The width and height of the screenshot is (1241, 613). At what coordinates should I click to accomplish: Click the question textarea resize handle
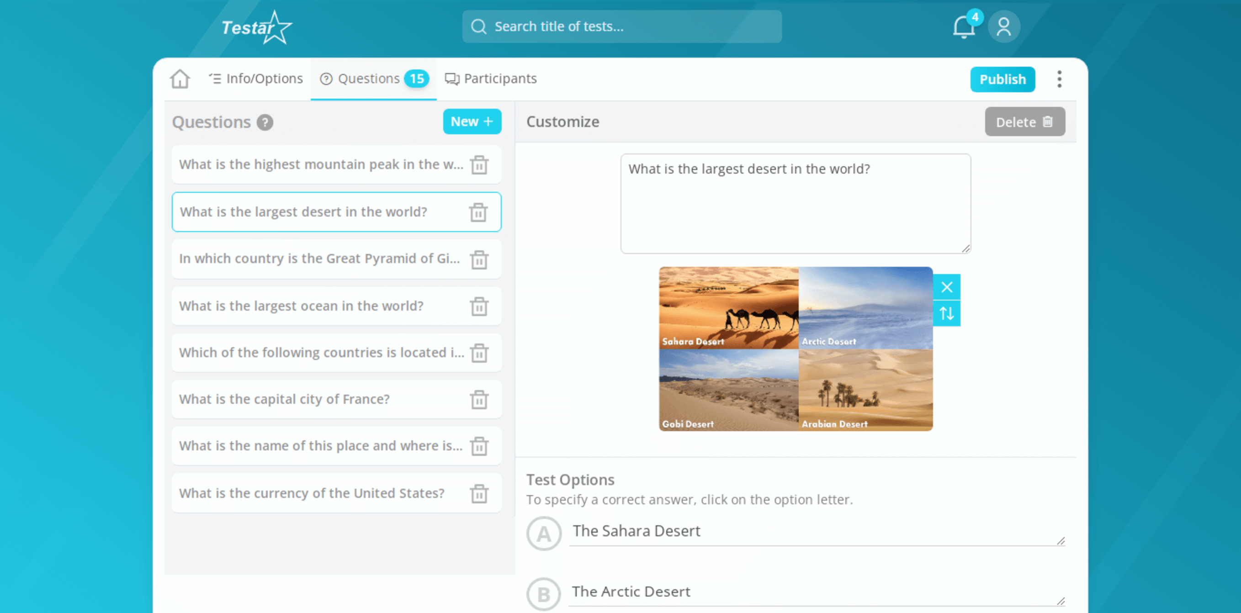click(x=965, y=248)
